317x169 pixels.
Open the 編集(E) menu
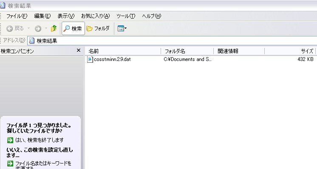click(42, 16)
